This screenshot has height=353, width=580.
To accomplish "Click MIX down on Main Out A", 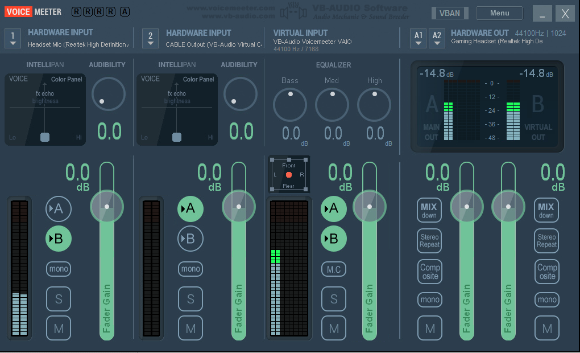I will pos(429,211).
